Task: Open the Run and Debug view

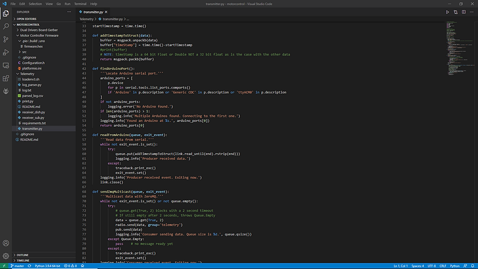Action: pos(6,52)
